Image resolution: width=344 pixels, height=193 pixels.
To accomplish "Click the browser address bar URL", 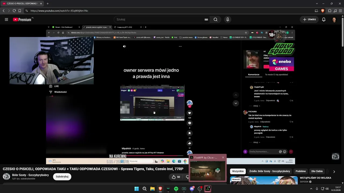I will click(x=59, y=11).
